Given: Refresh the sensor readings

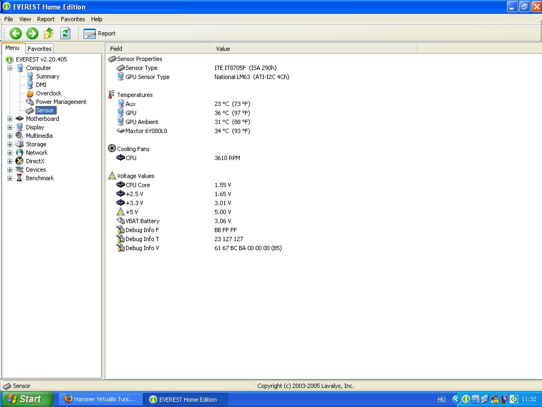Looking at the screenshot, I should coord(65,33).
